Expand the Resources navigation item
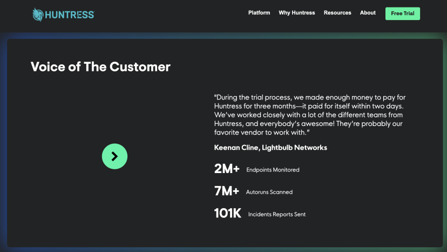 click(337, 13)
